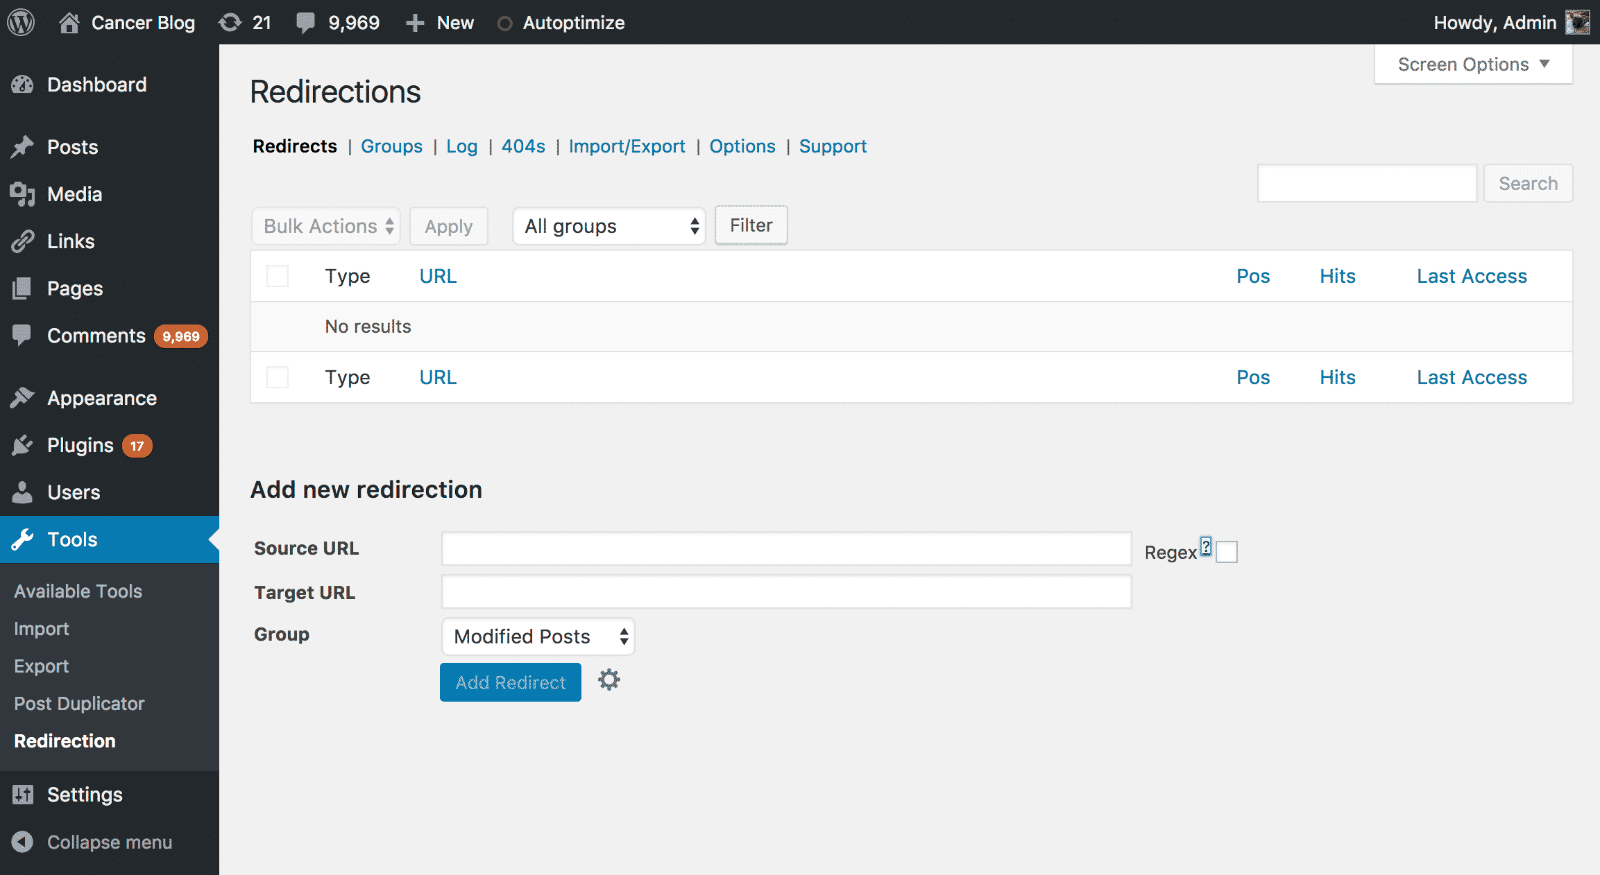
Task: Click the Comments bubble icon in sidebar
Action: pos(22,336)
